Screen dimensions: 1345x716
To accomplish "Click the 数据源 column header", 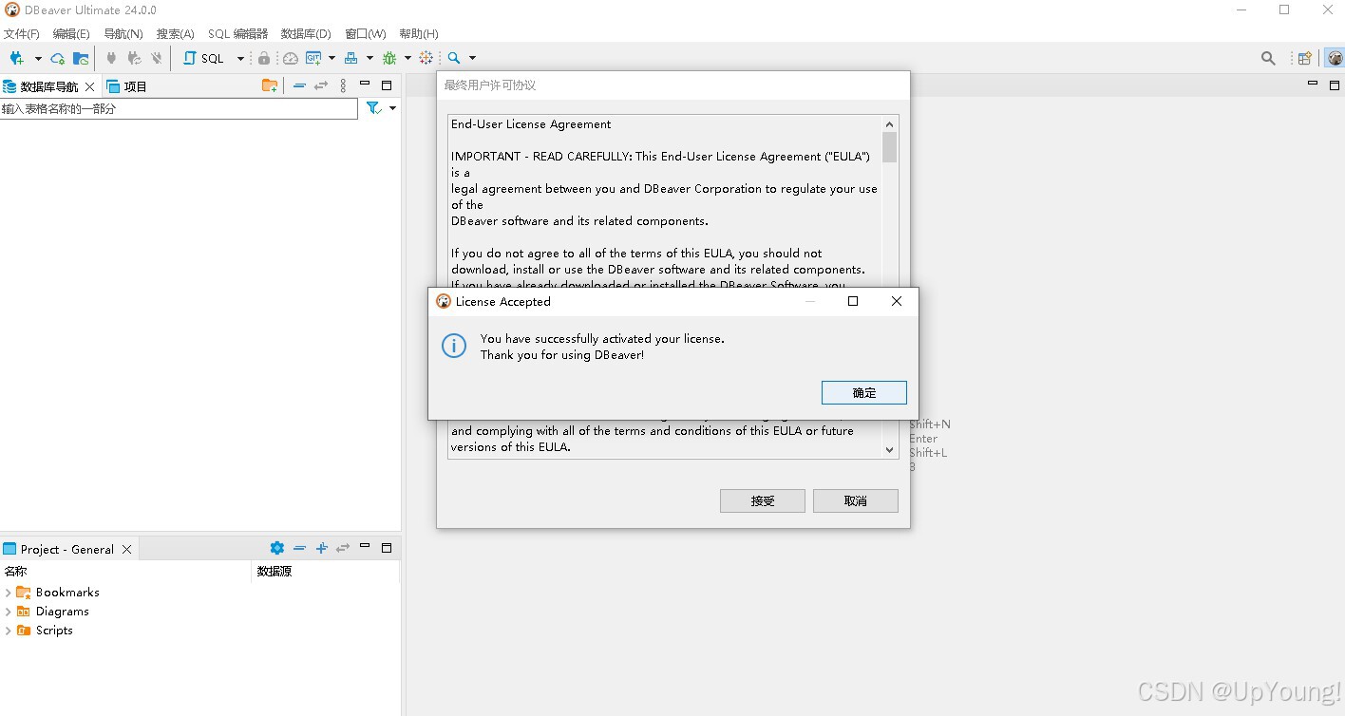I will [x=325, y=572].
